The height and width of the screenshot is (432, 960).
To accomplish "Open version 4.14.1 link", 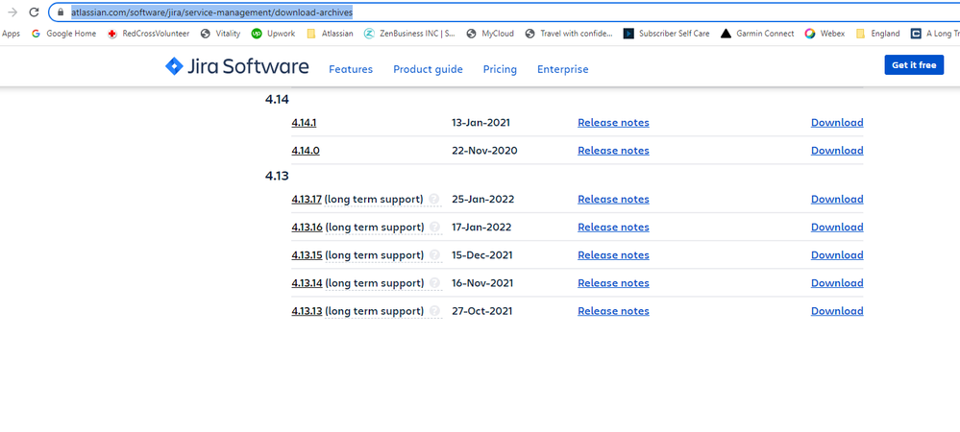I will pyautogui.click(x=304, y=122).
